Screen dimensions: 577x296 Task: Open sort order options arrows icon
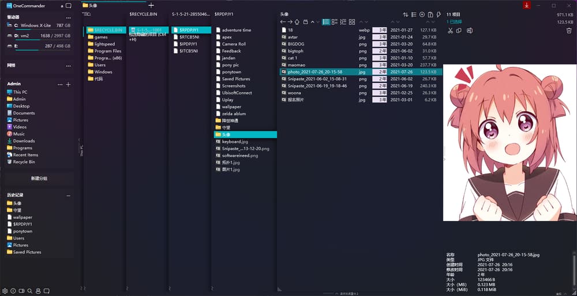(x=405, y=14)
